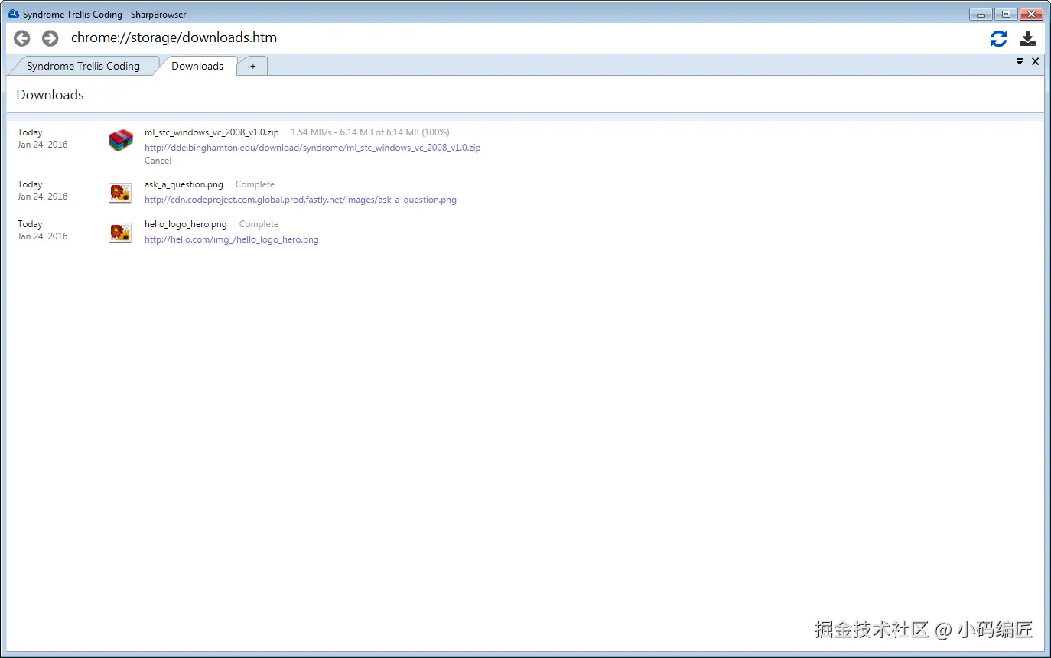The image size is (1051, 658).
Task: Click the Complete status of hello_logo_hero.png
Action: tap(259, 224)
